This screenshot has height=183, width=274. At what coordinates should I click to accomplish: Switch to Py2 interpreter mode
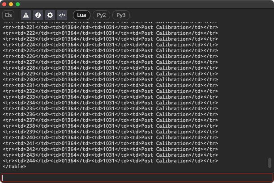tap(101, 15)
